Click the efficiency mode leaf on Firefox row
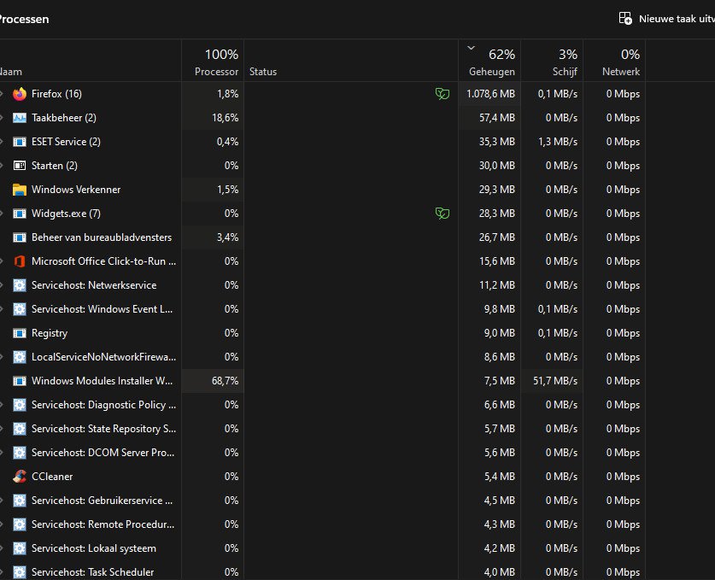This screenshot has width=715, height=580. coord(442,94)
